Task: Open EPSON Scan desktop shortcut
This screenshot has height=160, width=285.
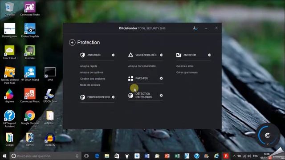Action: point(50,96)
